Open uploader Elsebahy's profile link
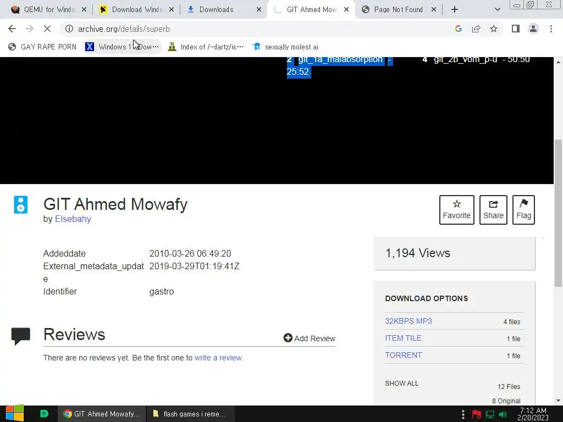The height and width of the screenshot is (422, 563). [x=73, y=219]
